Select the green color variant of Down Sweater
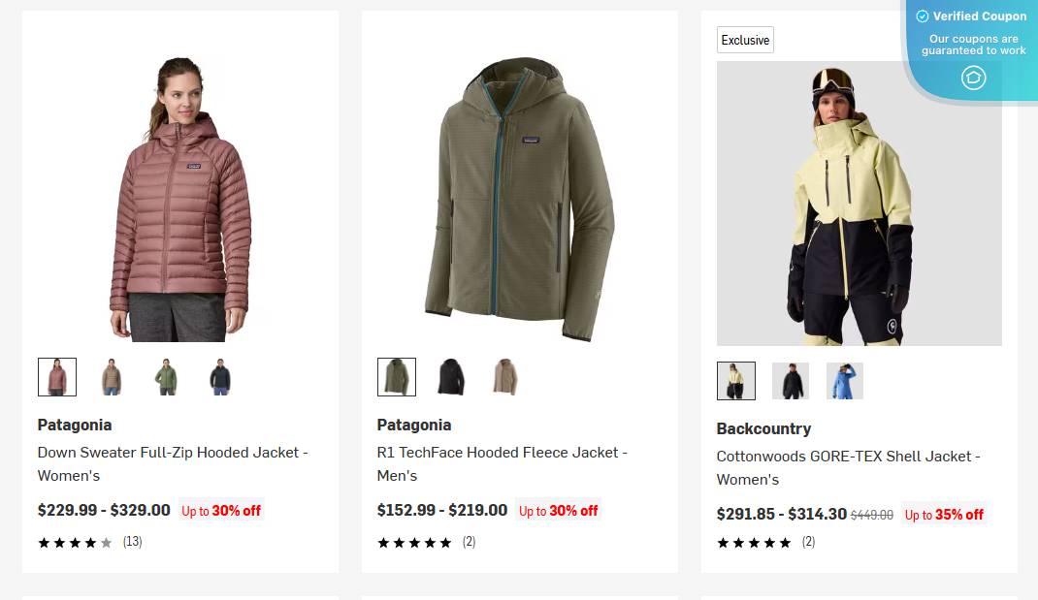 [165, 376]
